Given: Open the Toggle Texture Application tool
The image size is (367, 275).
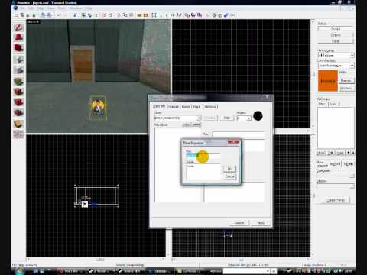Looking at the screenshot, I should click(18, 82).
